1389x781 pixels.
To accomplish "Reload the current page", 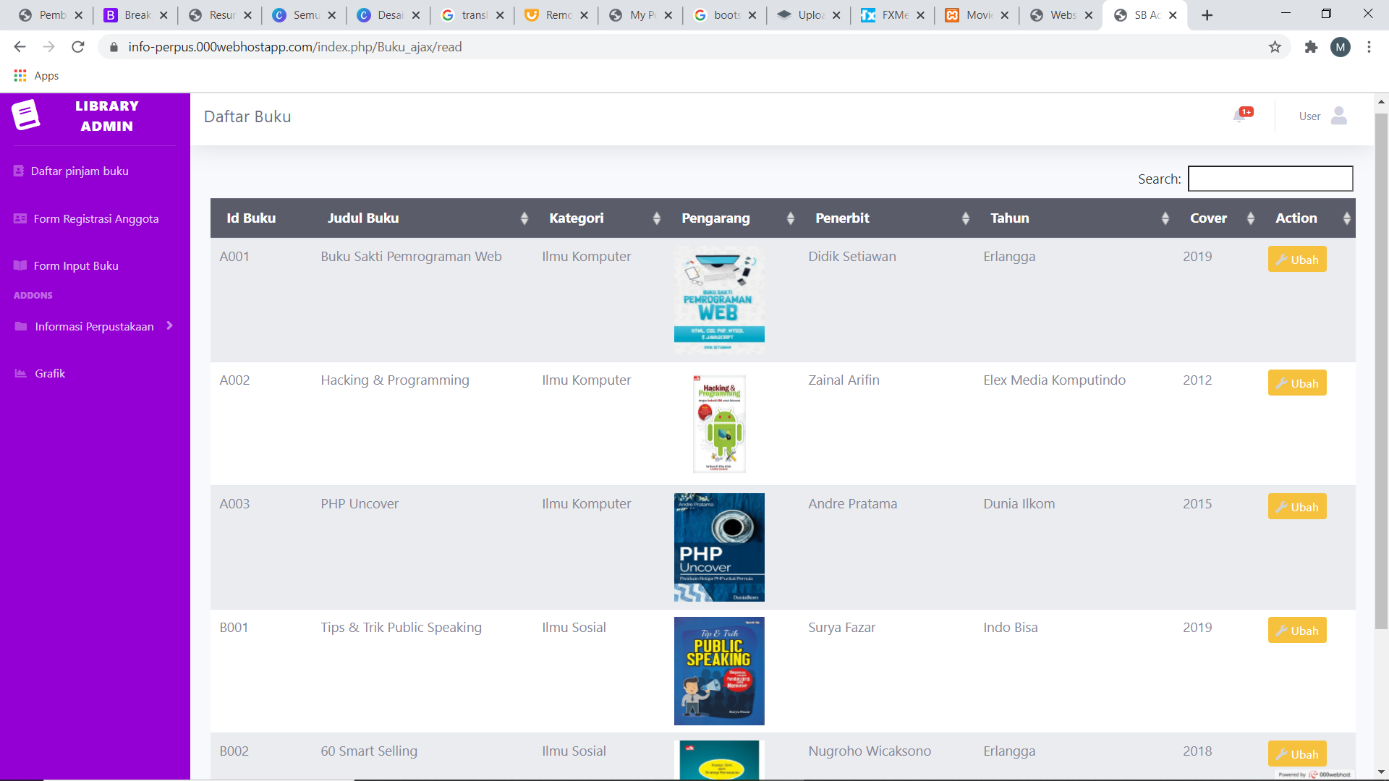I will point(78,47).
